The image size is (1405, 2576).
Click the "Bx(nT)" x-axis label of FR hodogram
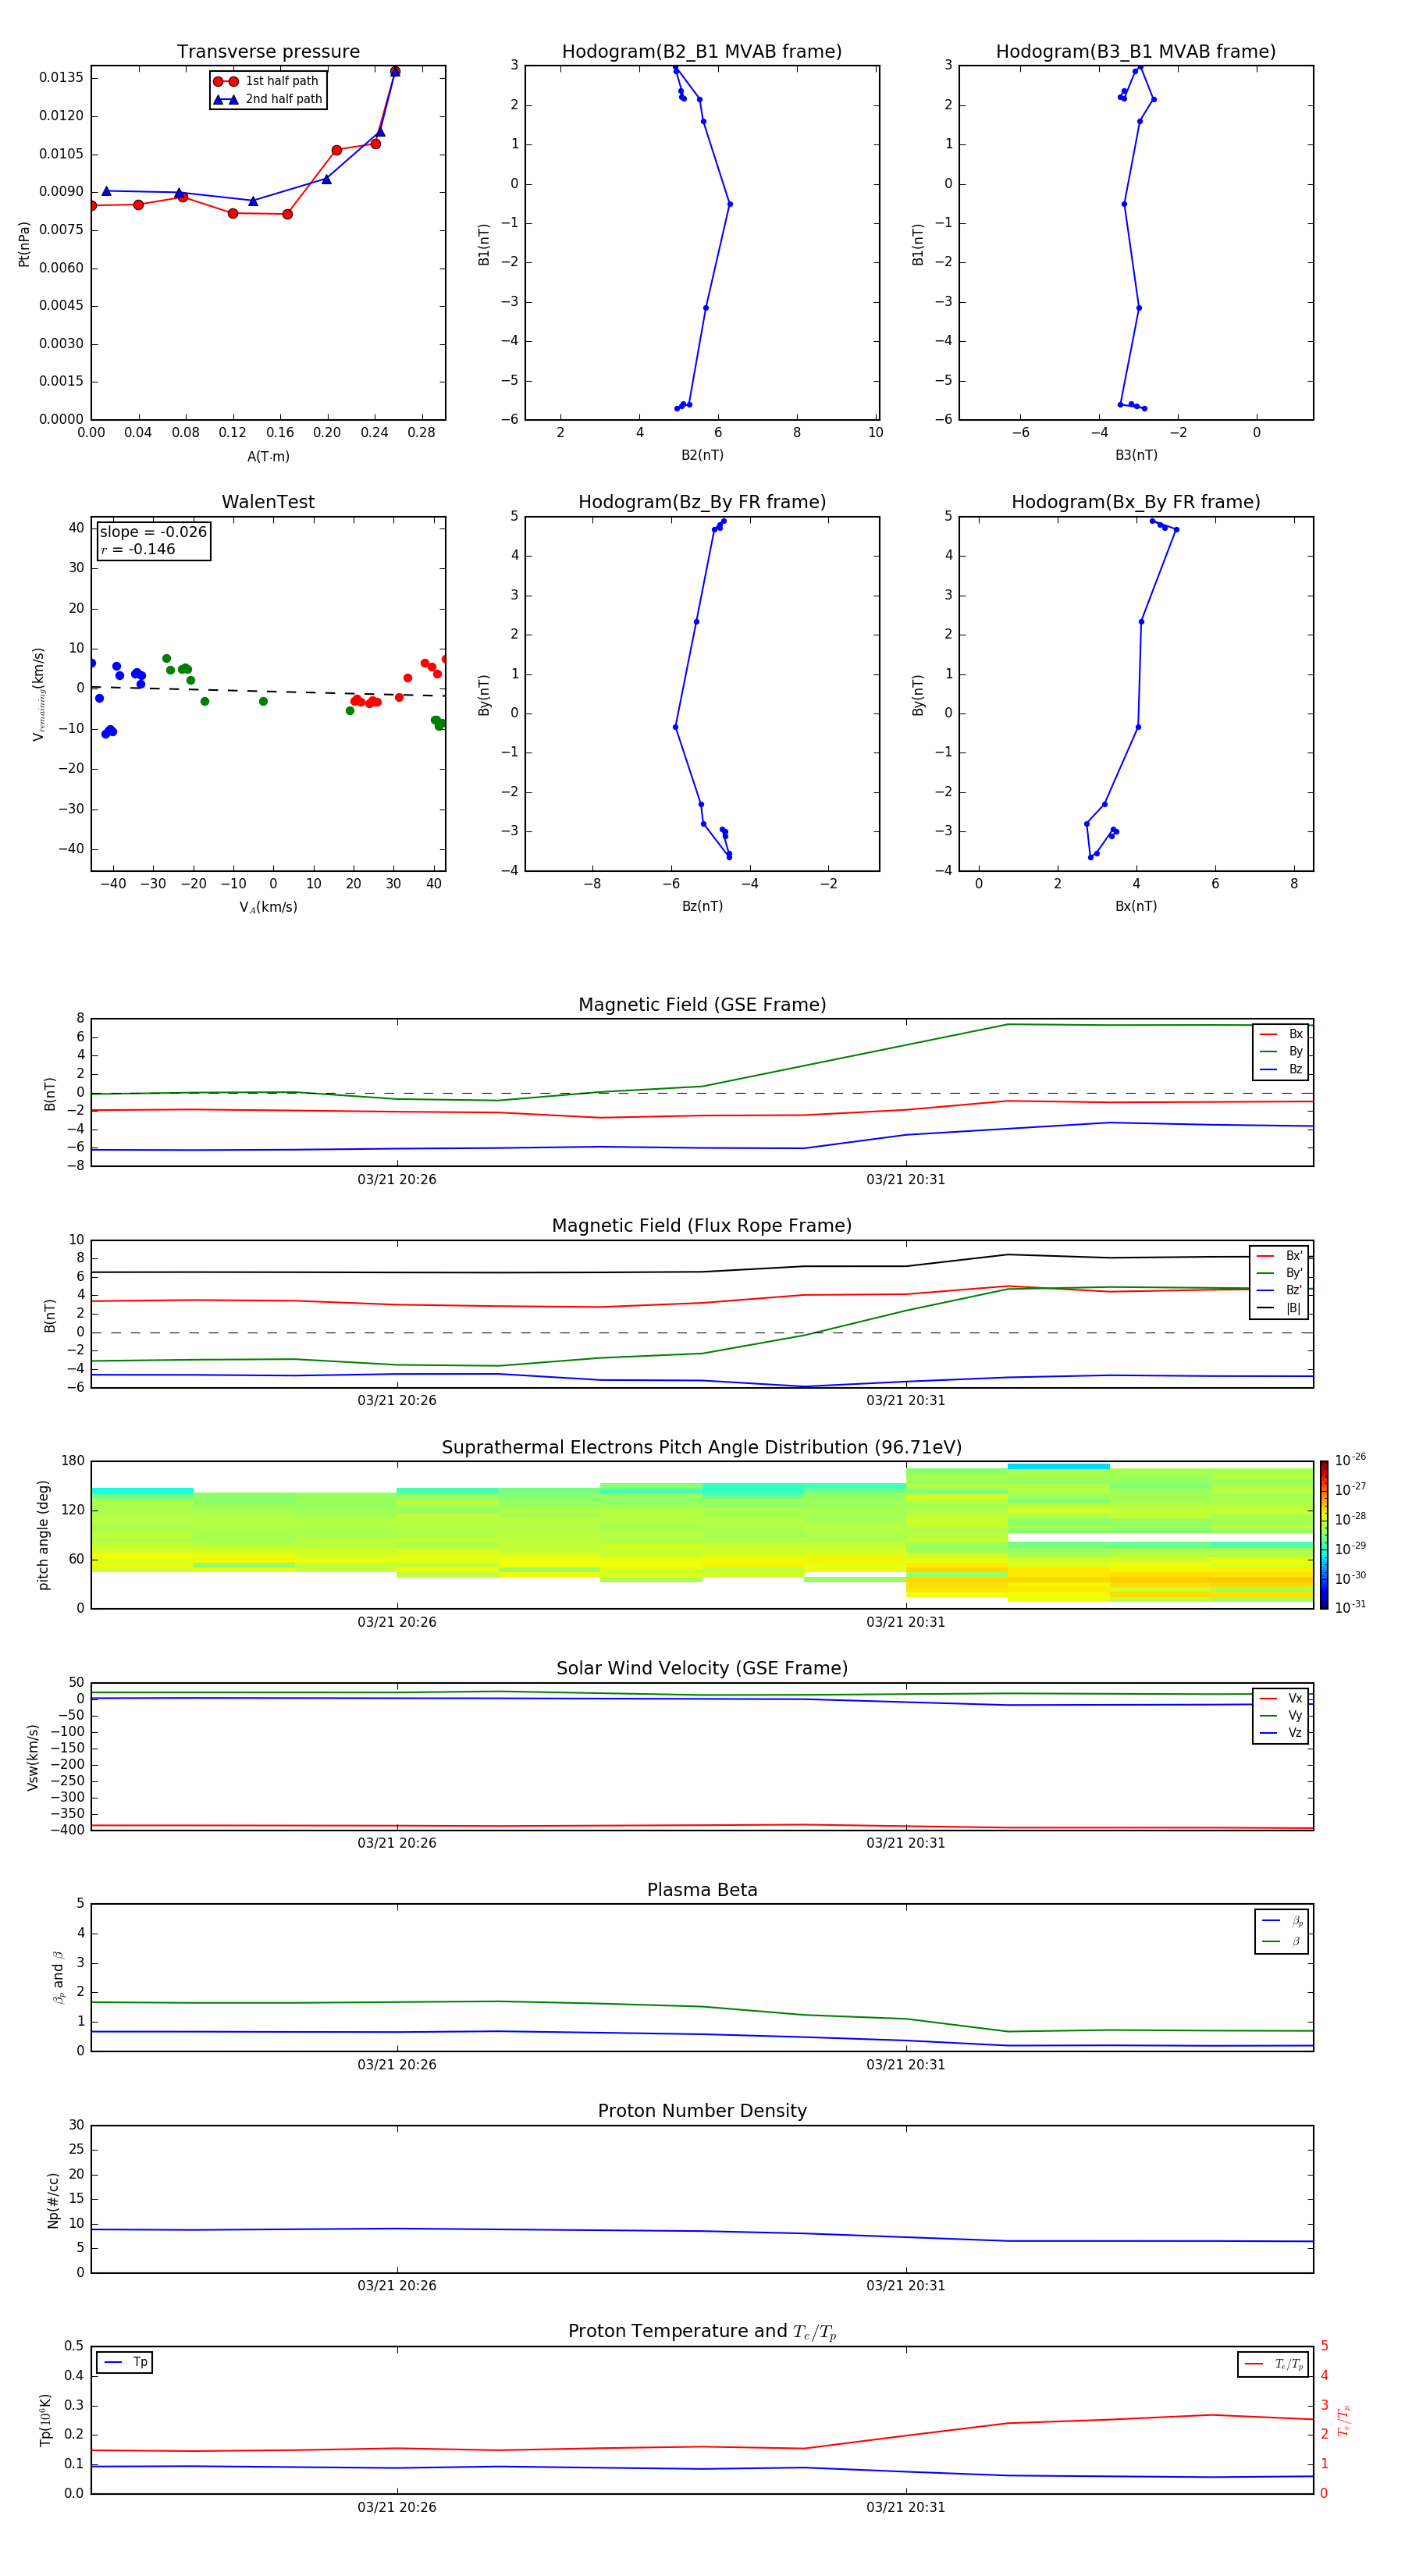pyautogui.click(x=1136, y=906)
